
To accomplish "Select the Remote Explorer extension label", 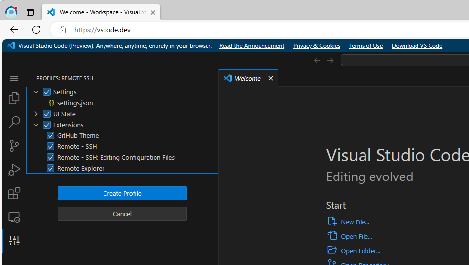I will point(81,168).
